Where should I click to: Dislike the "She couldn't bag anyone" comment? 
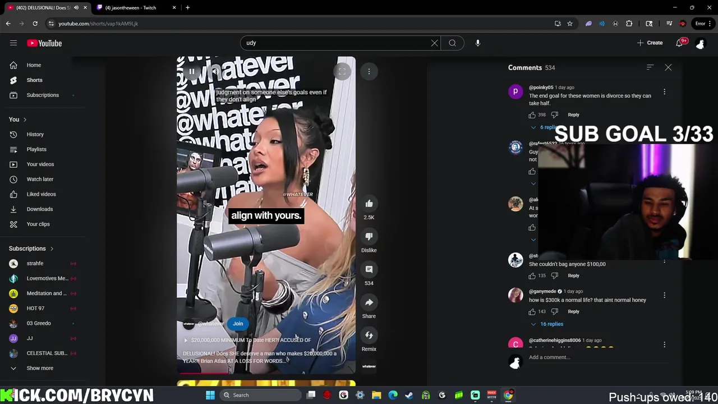(x=555, y=276)
